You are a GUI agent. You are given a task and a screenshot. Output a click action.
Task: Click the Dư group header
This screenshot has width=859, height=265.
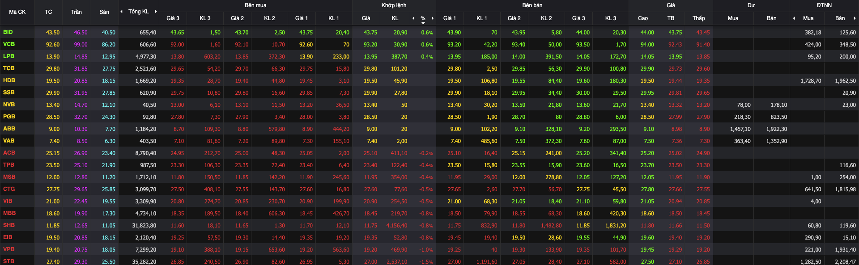tap(751, 5)
